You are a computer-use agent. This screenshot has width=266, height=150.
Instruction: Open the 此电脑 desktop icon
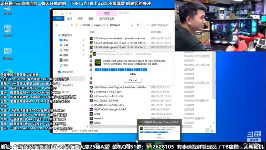8,10
